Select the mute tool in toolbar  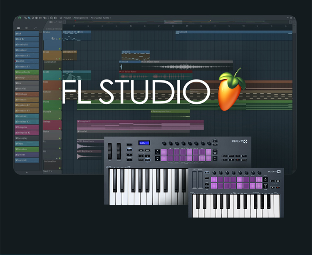click(37, 18)
